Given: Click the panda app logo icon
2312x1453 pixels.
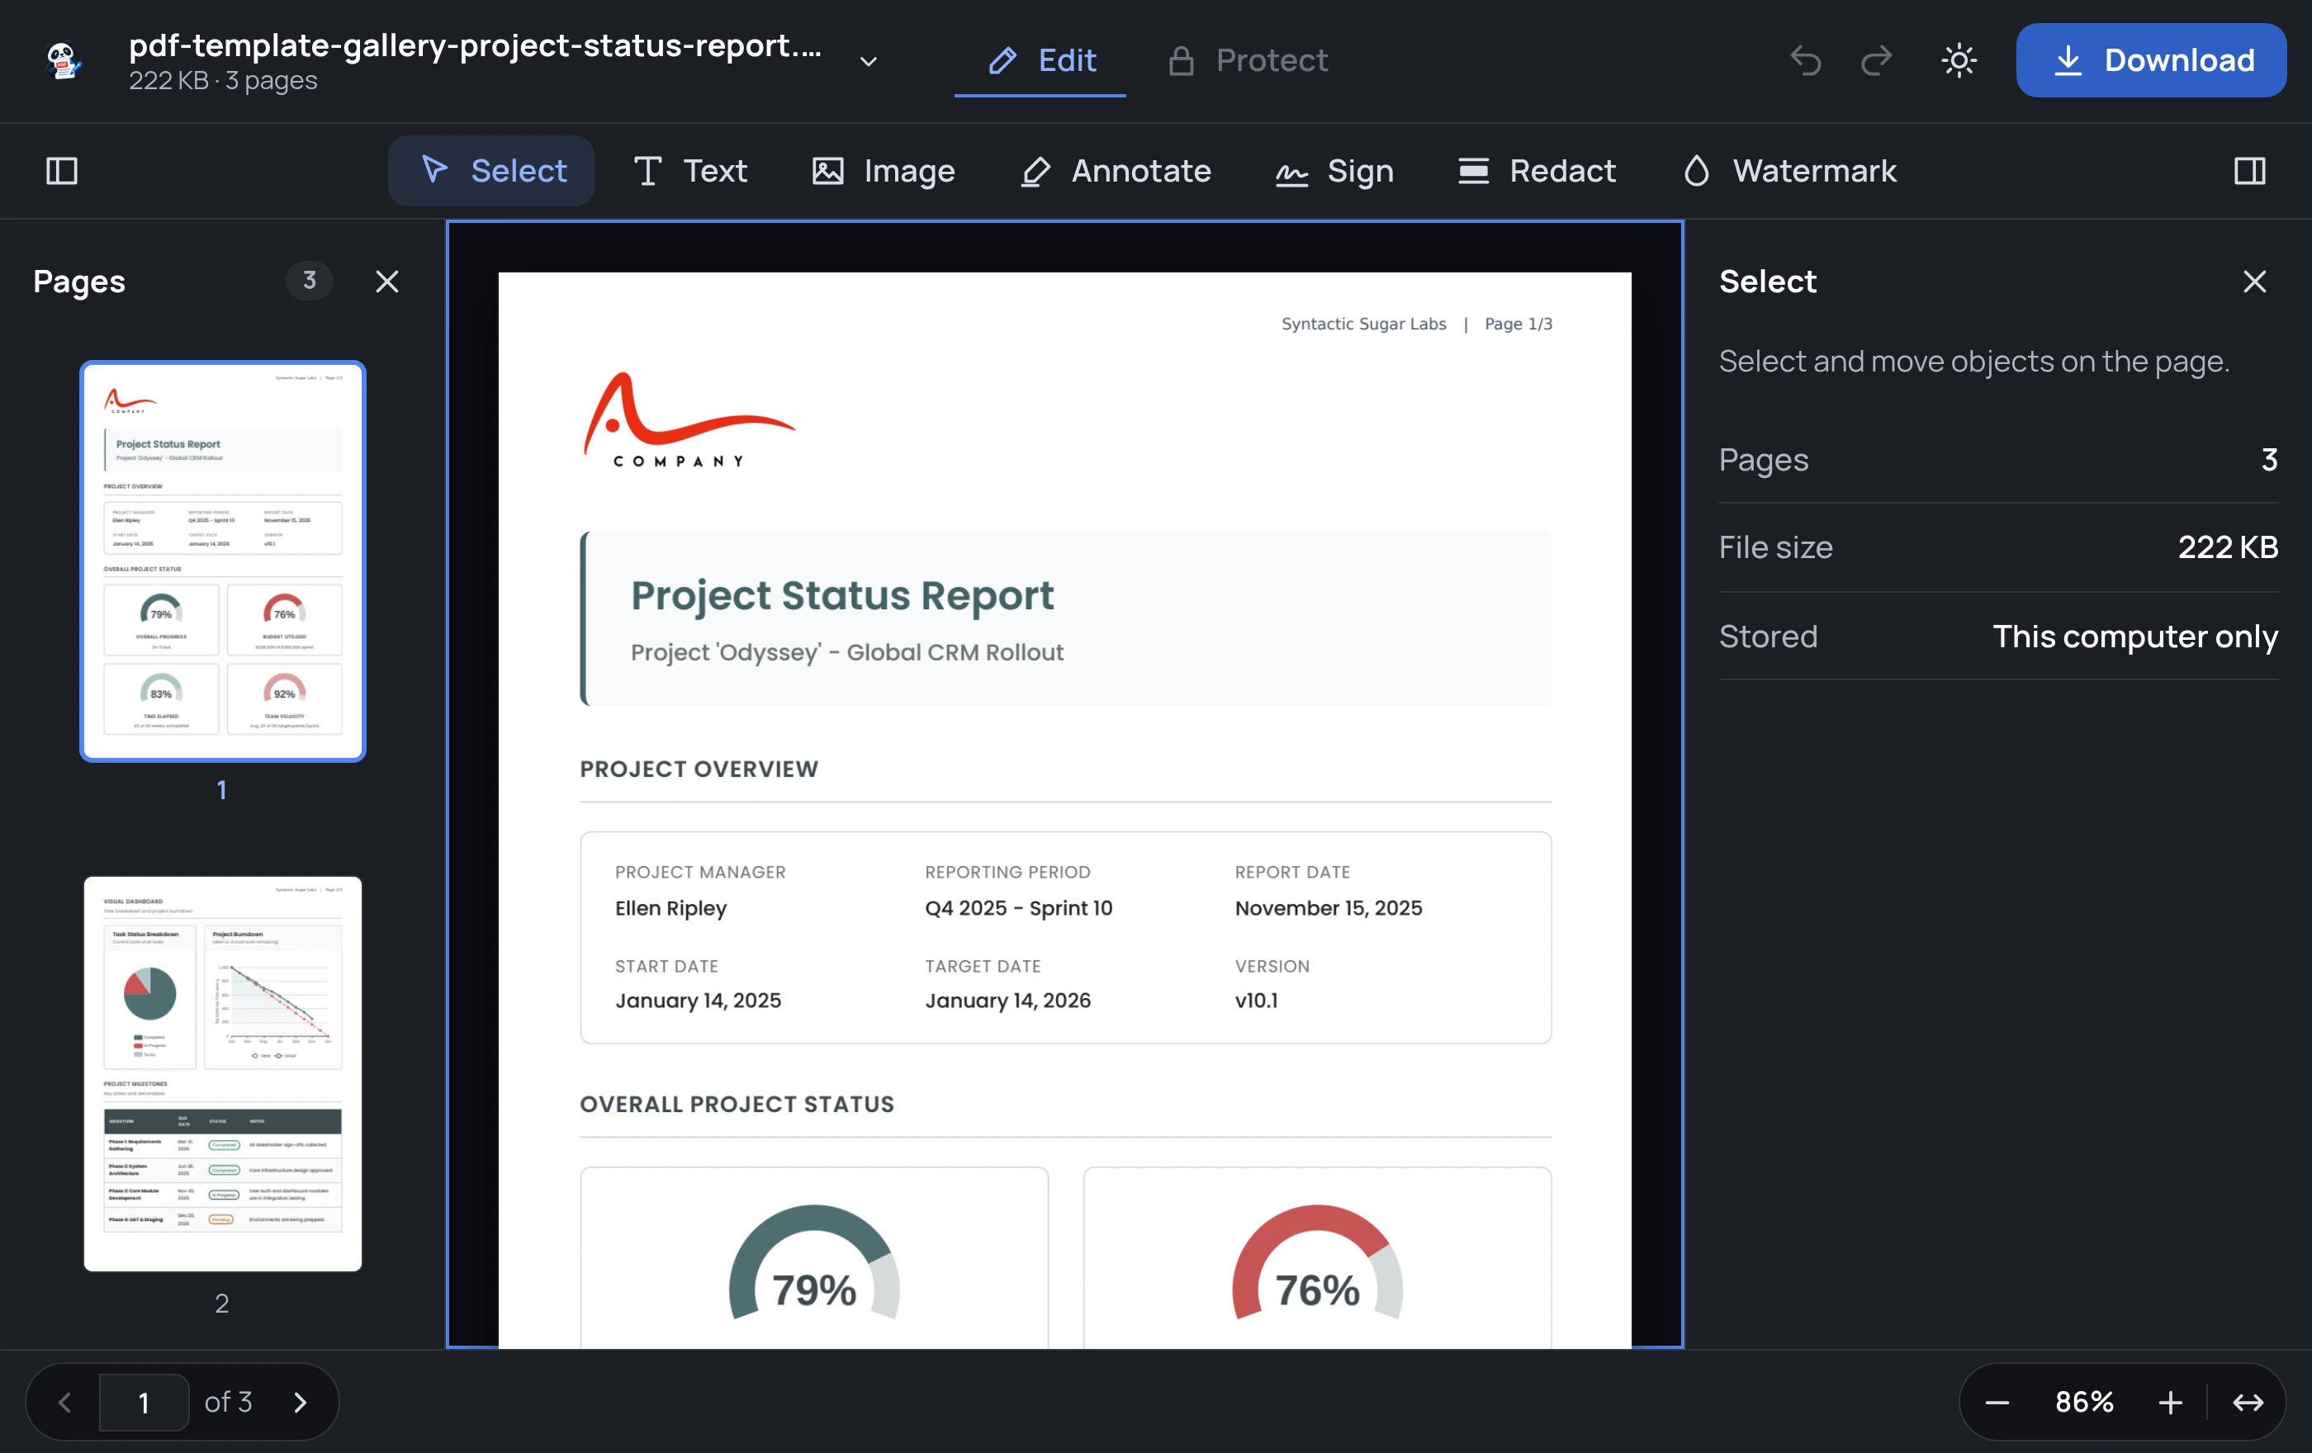Looking at the screenshot, I should click(64, 60).
